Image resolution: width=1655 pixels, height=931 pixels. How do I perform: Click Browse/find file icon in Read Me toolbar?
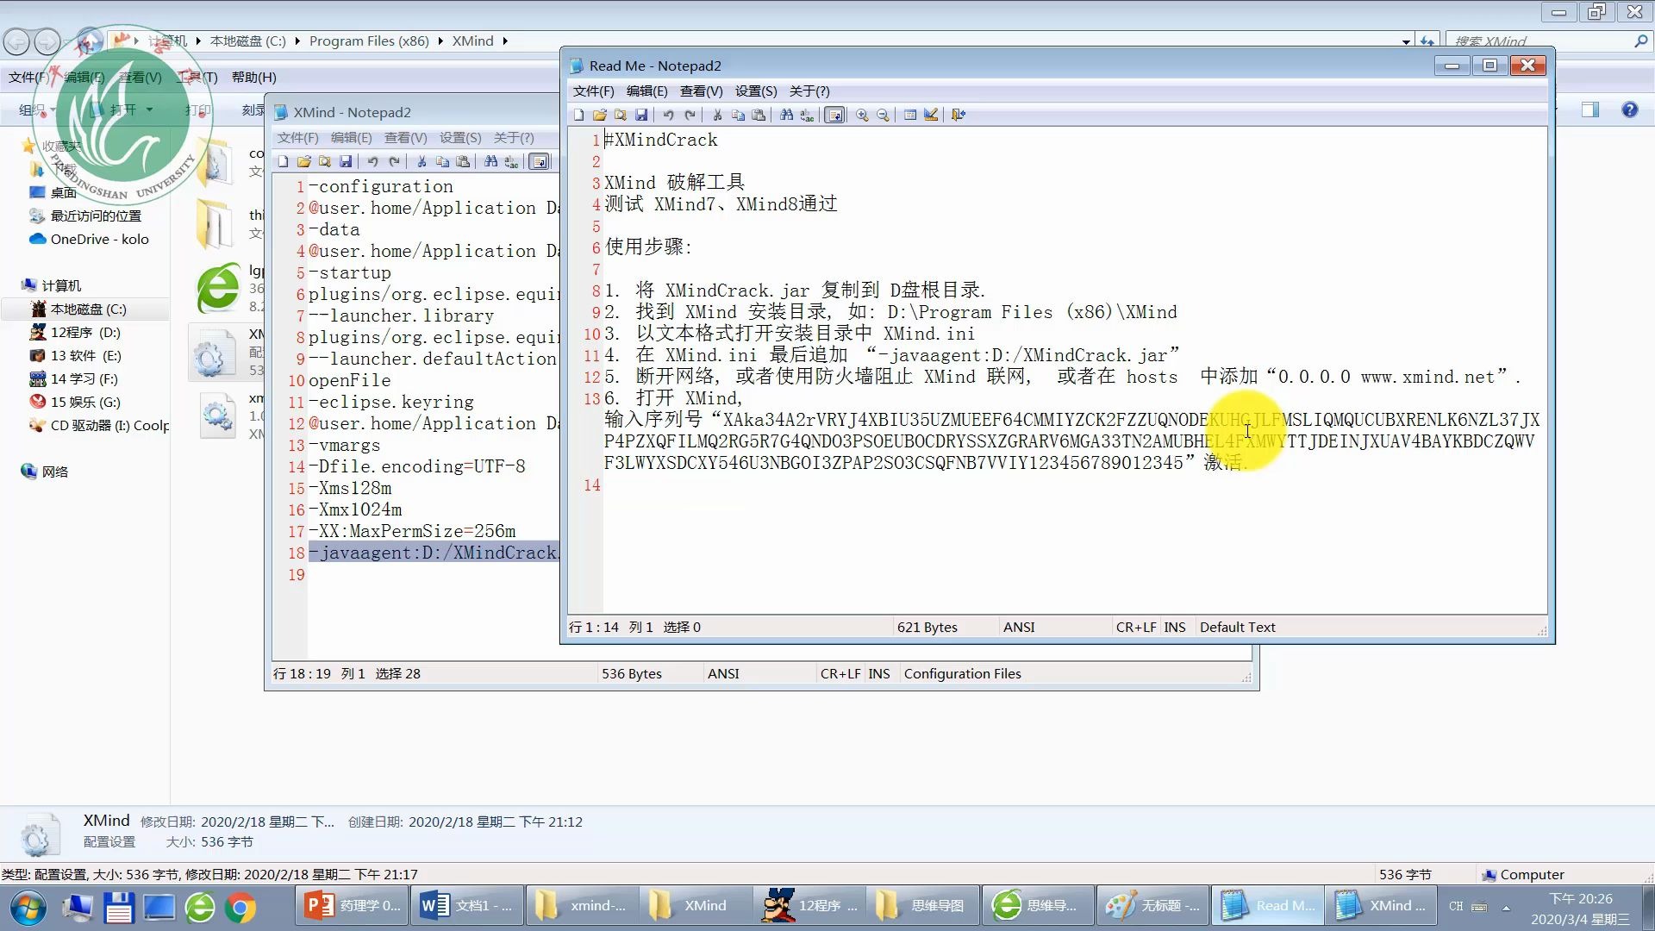(620, 115)
